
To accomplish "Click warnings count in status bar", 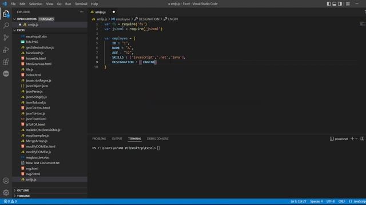I will pyautogui.click(x=14, y=201).
